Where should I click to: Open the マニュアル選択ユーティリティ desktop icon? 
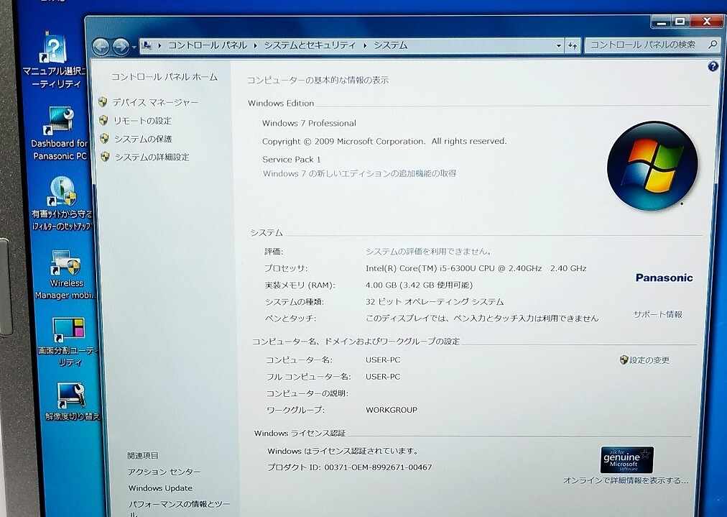(x=55, y=60)
